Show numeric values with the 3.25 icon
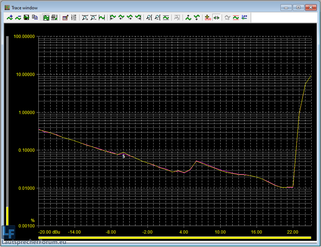Image resolution: width=321 pixels, height=247 pixels. 74,18
